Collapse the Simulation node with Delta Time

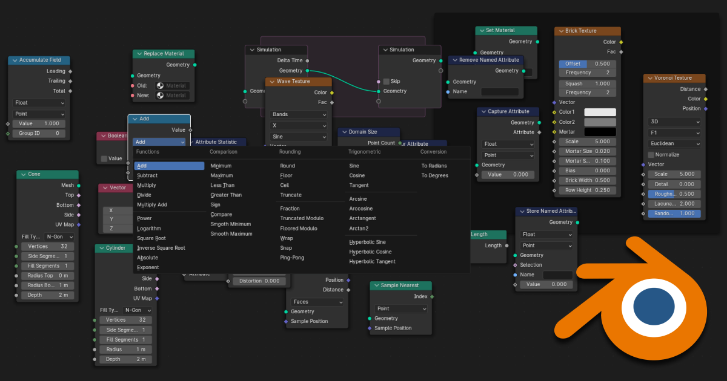click(251, 50)
